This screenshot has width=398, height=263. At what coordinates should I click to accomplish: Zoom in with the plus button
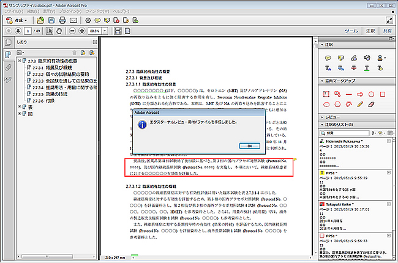[81, 31]
